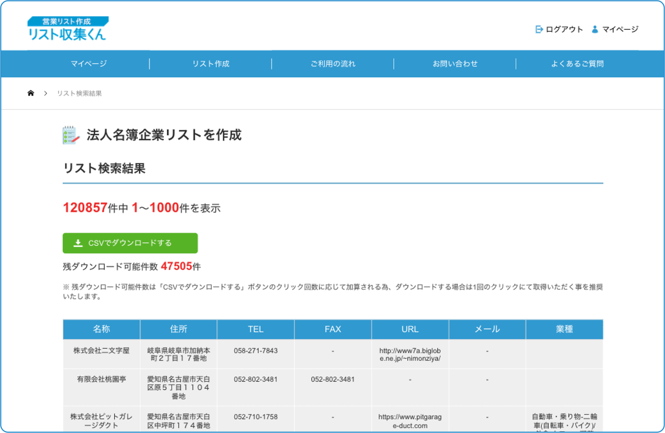
Task: Click the clipboard icon beside 法人名簿企業リストを作成
Action: 70,135
